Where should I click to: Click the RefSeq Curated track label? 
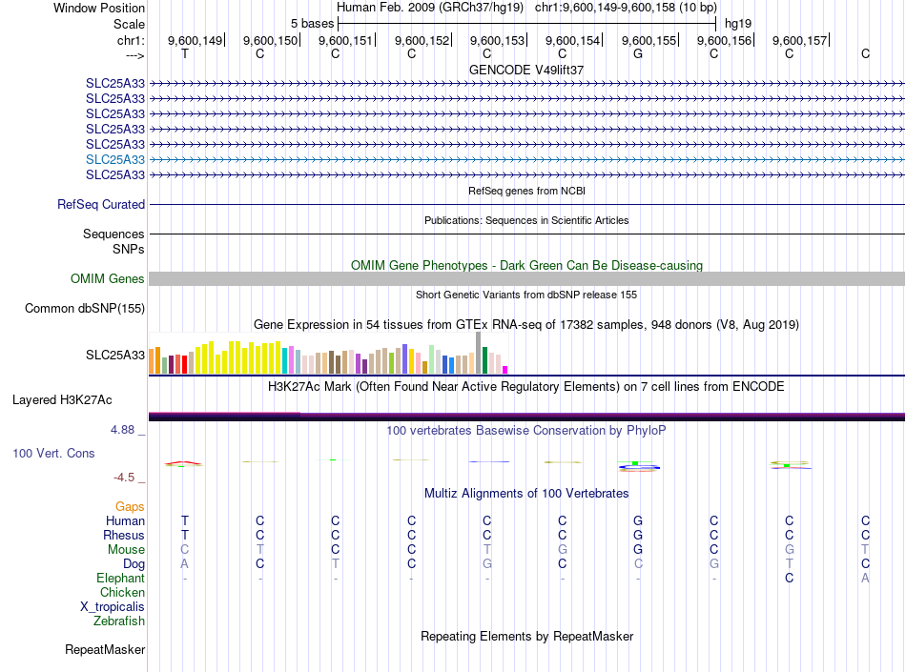point(101,204)
